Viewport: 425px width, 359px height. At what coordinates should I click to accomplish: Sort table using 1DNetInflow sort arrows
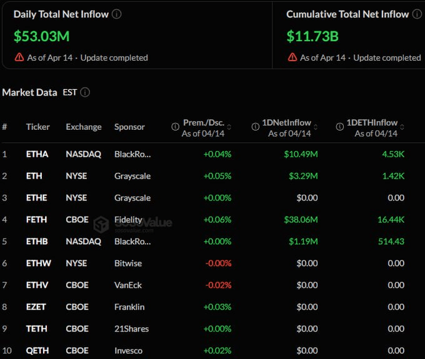point(315,123)
